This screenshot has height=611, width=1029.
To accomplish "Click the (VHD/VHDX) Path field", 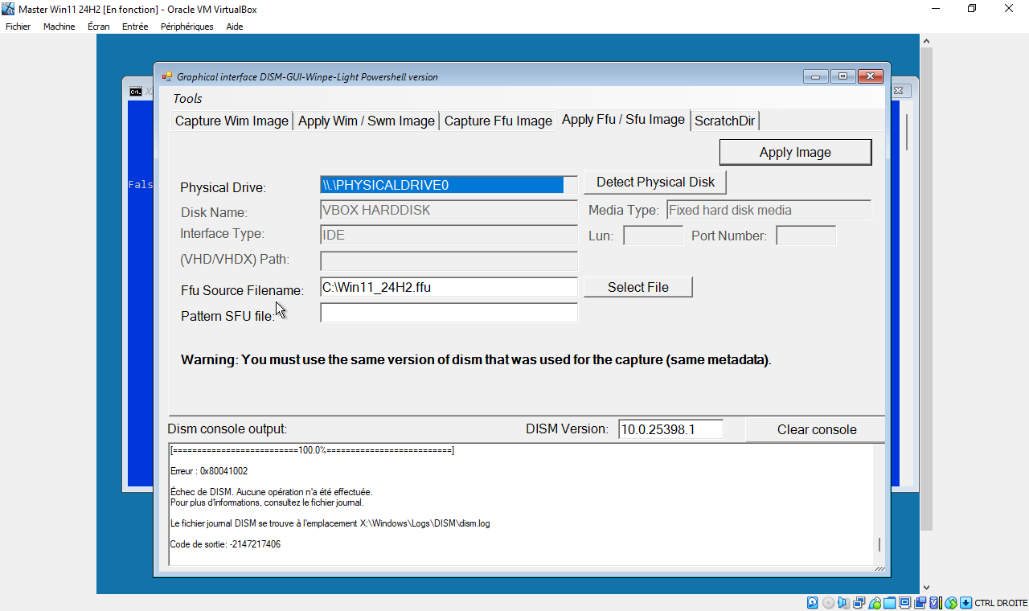I will coord(449,261).
